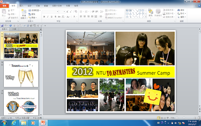Select the line shape in the shapes gallery

coord(133,10)
